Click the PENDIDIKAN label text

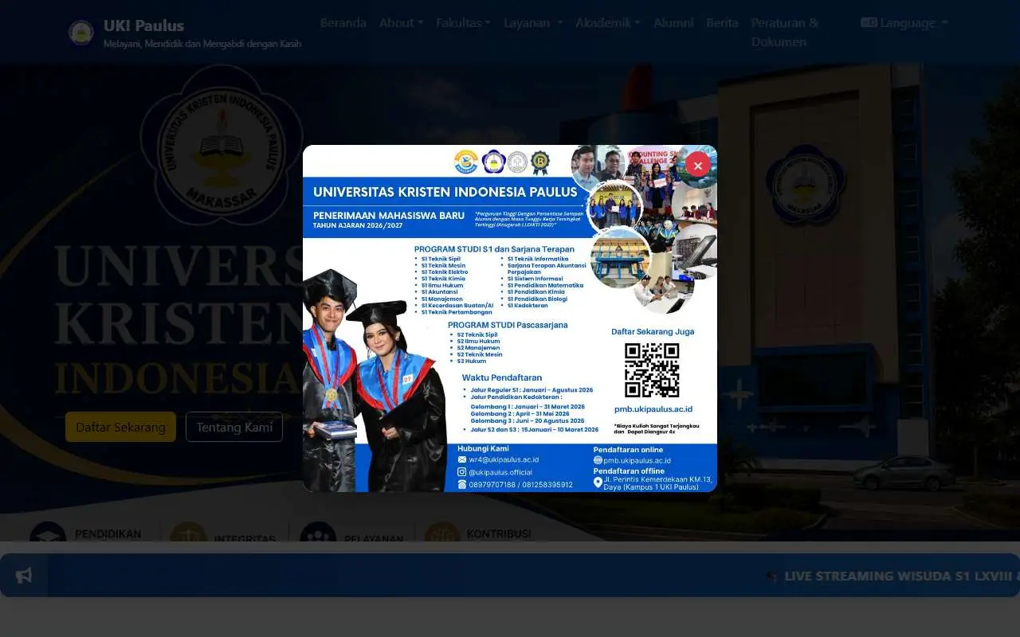(x=108, y=533)
